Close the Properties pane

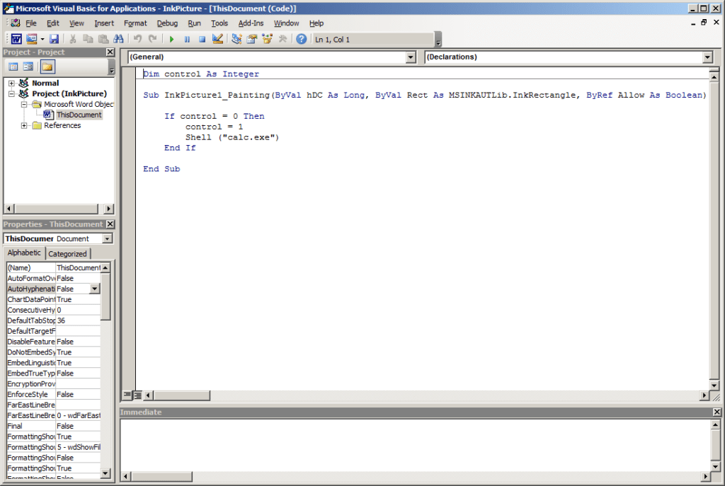point(110,224)
